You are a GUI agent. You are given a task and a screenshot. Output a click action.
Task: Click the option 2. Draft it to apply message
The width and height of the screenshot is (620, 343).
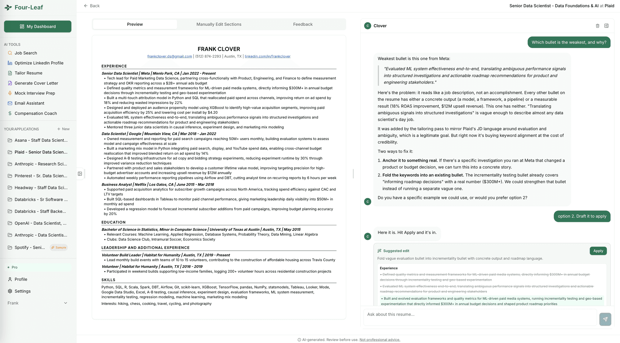[x=582, y=216]
